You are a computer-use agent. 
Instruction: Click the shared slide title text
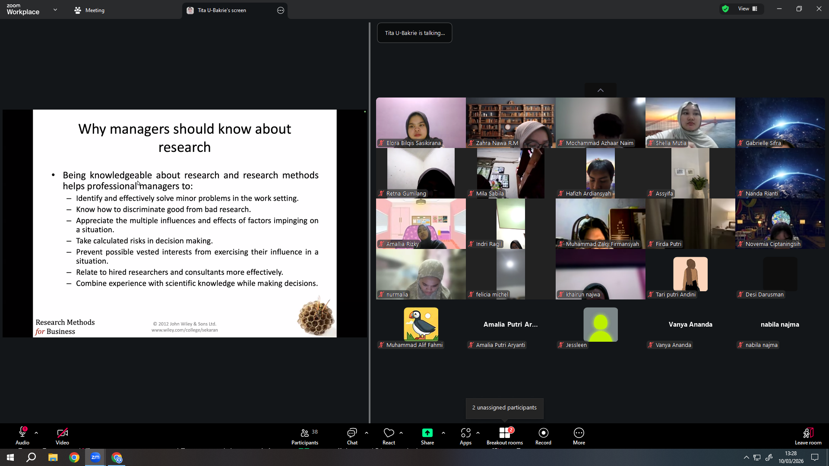tap(185, 138)
